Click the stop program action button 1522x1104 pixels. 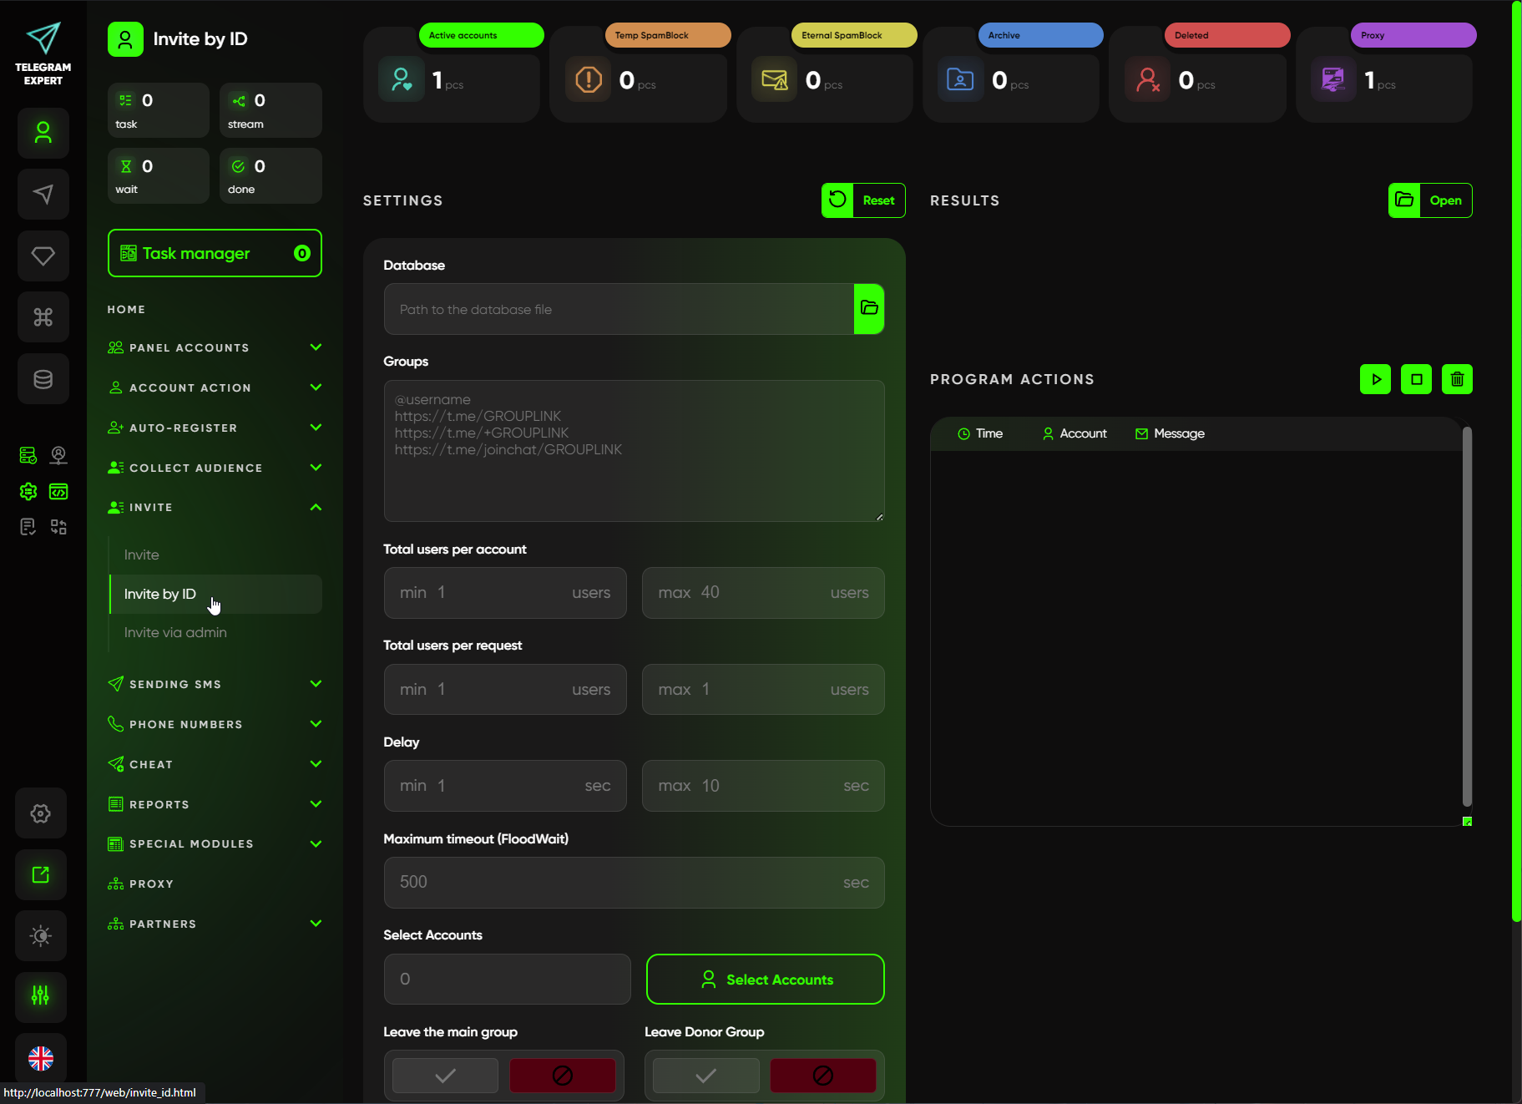click(1416, 379)
